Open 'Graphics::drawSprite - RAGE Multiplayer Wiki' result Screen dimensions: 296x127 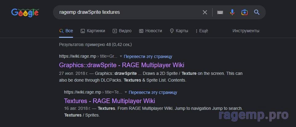click(122, 65)
